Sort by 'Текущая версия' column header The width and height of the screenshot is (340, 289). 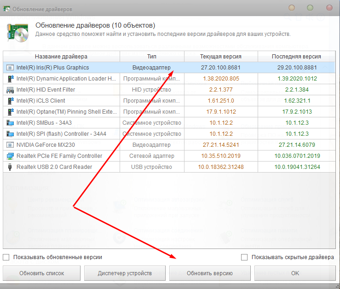(221, 57)
